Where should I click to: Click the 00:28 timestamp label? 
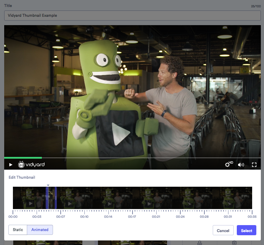tap(204, 216)
